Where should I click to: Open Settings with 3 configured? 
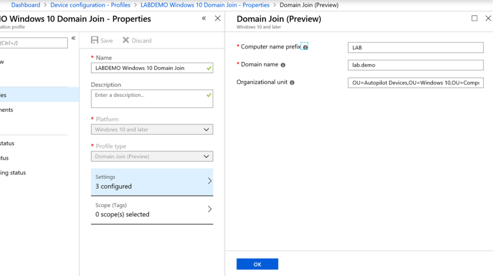pos(152,182)
